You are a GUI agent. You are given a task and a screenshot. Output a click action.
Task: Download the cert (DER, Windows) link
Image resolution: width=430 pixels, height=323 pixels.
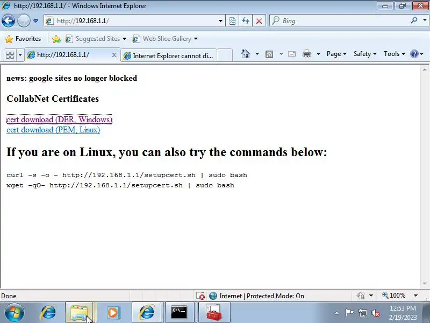tap(59, 119)
